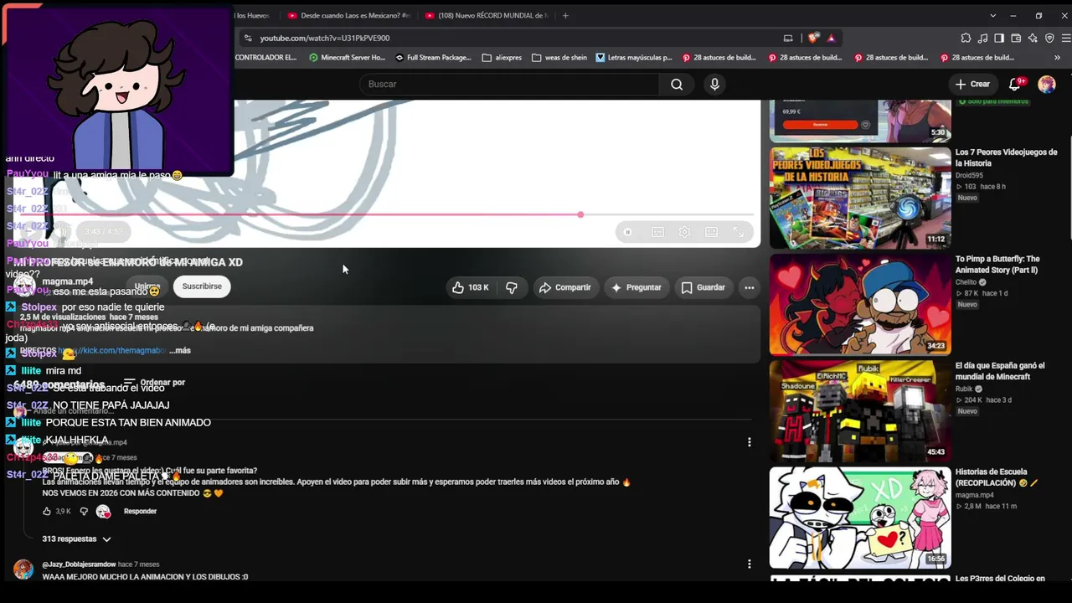1072x603 pixels.
Task: Click Responder on the pinned comment
Action: point(140,511)
